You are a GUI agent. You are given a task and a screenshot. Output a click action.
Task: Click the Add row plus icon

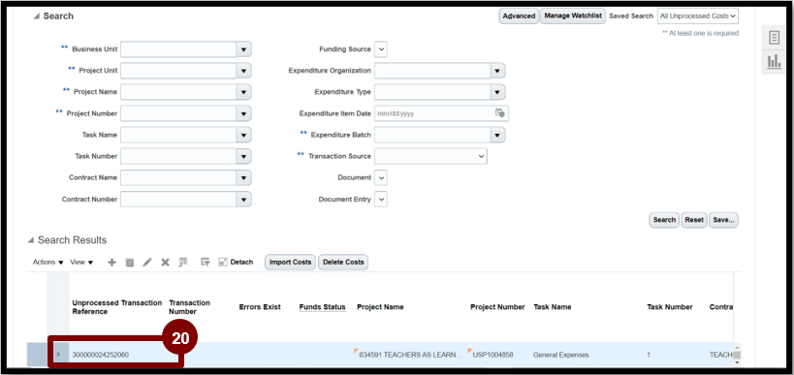(x=111, y=263)
